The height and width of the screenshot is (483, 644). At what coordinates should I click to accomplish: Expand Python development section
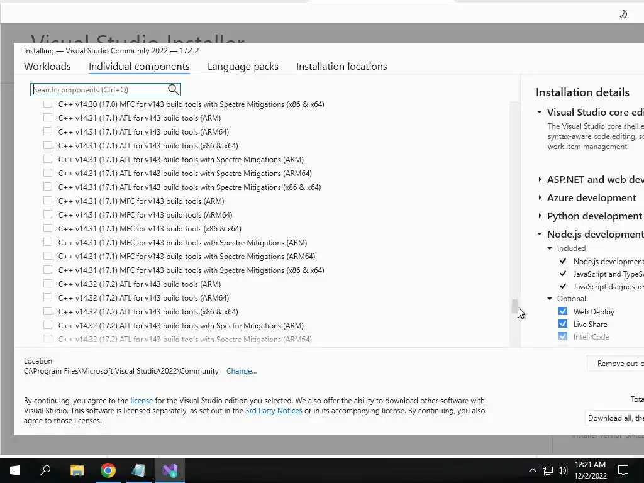pos(540,216)
